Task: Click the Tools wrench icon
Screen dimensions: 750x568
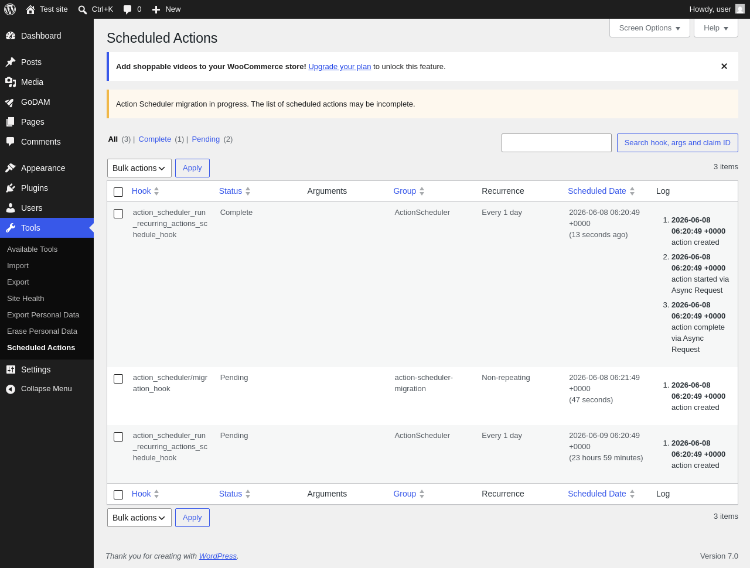Action: pyautogui.click(x=11, y=228)
